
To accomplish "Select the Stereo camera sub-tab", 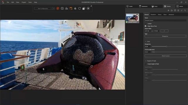I will coord(160,15).
